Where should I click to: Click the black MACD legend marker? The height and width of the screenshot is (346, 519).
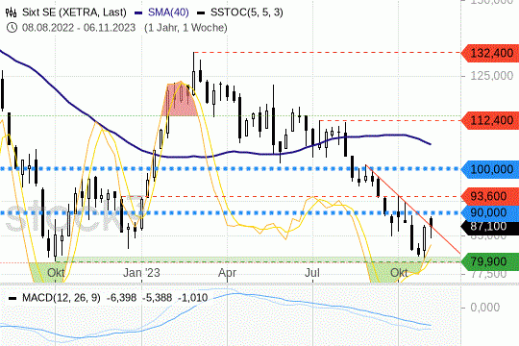[12, 298]
